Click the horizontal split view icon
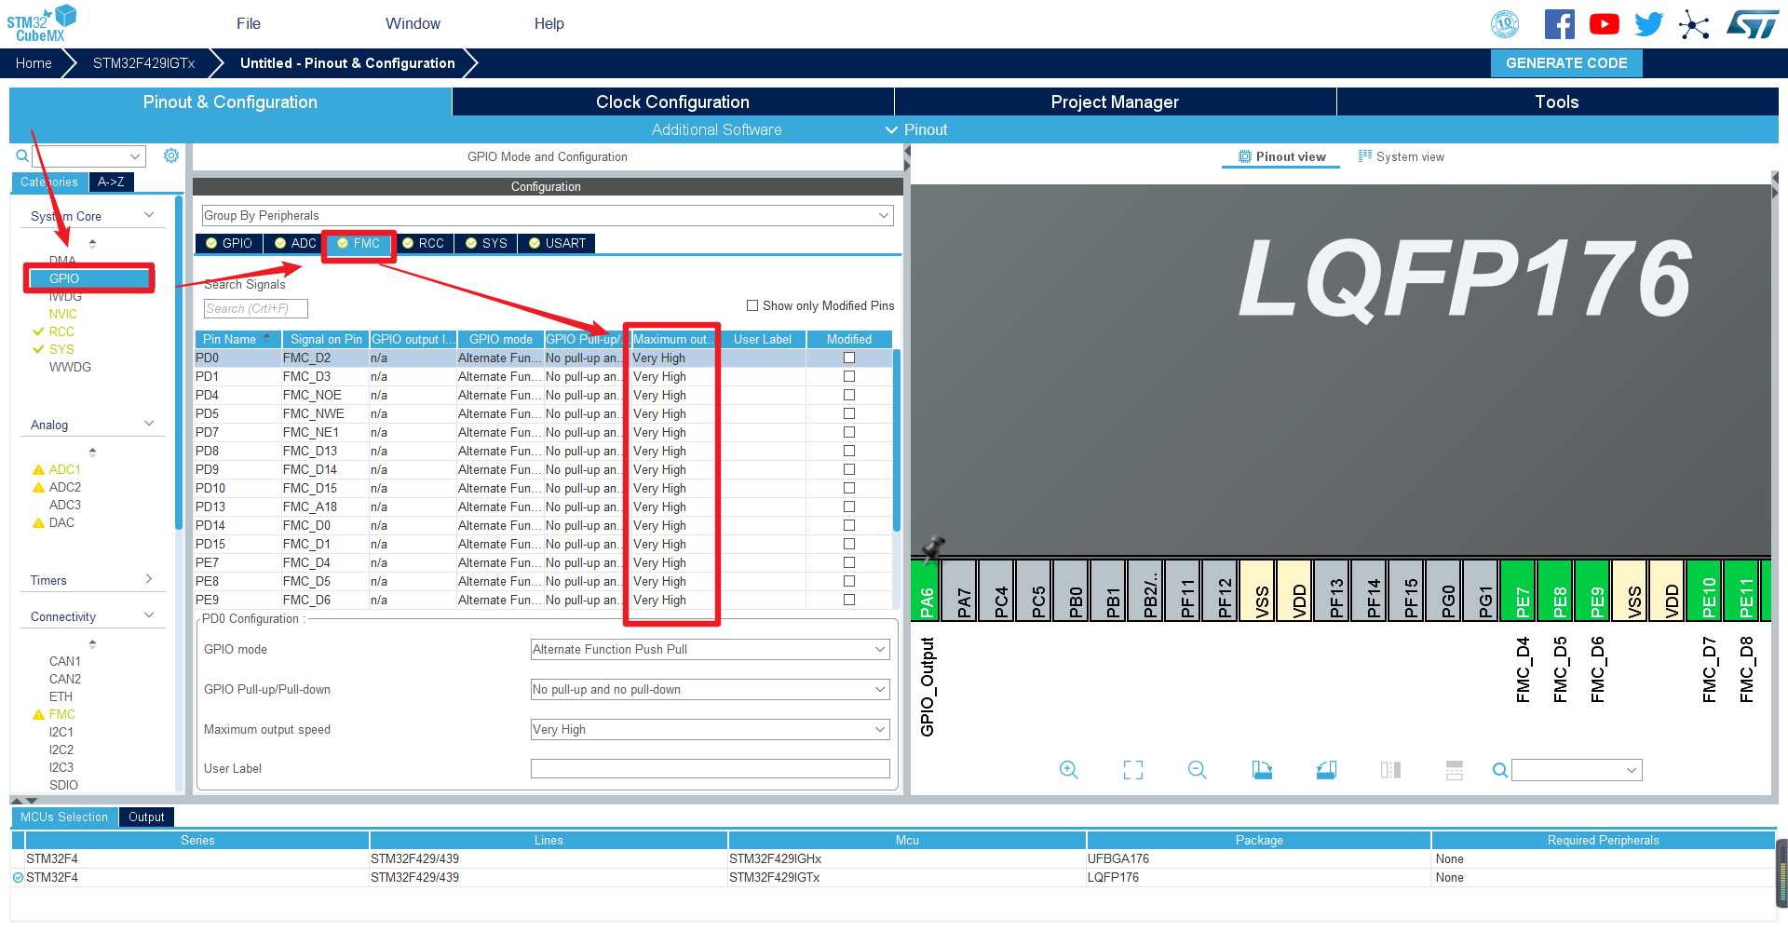 1455,770
